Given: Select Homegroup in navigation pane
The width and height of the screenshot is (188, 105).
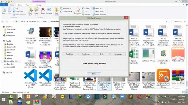Looking at the screenshot, I should 9,36.
